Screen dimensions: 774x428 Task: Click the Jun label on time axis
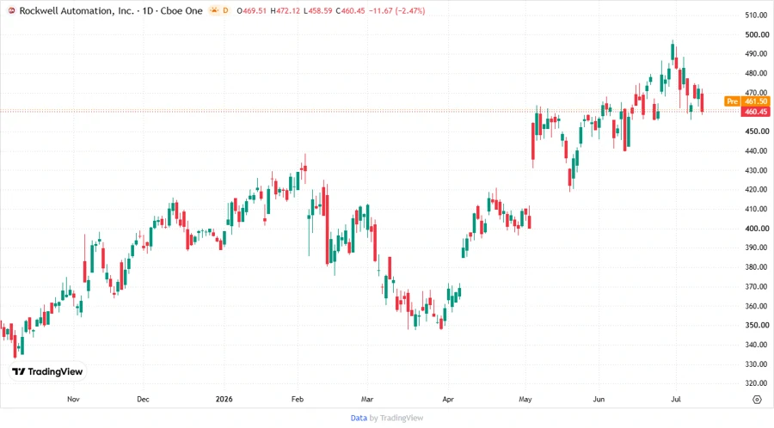pos(599,399)
